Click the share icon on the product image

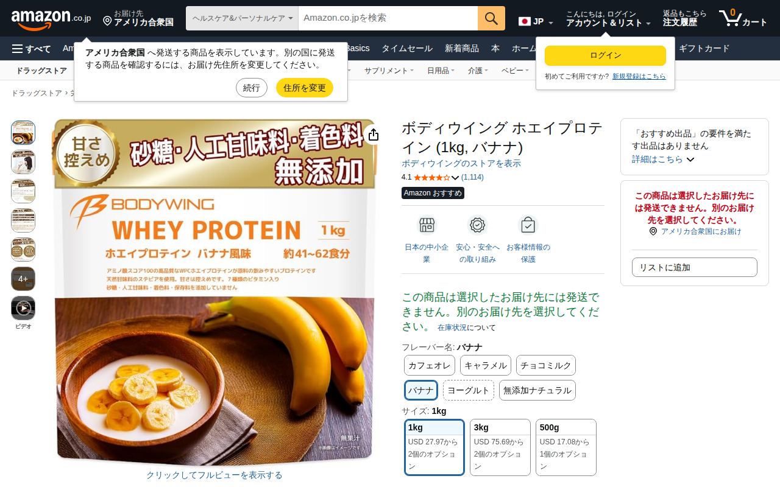point(374,135)
